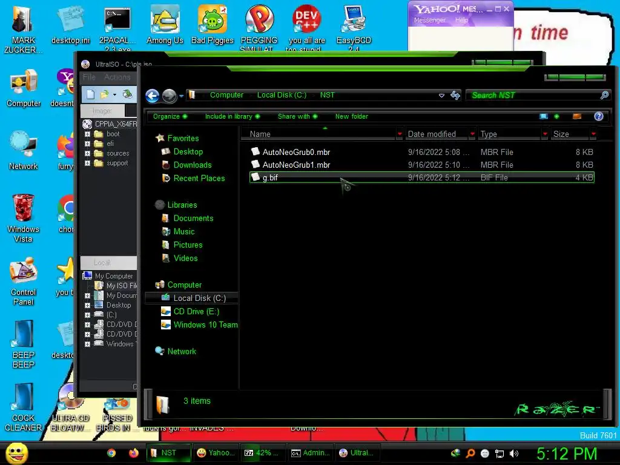Click the grey Forward navigation arrow
Viewport: 620px width, 465px height.
coord(170,95)
